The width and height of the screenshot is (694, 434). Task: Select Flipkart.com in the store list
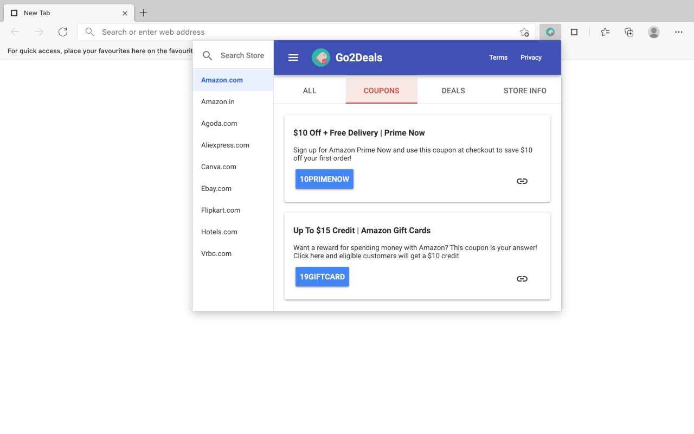pyautogui.click(x=233, y=210)
